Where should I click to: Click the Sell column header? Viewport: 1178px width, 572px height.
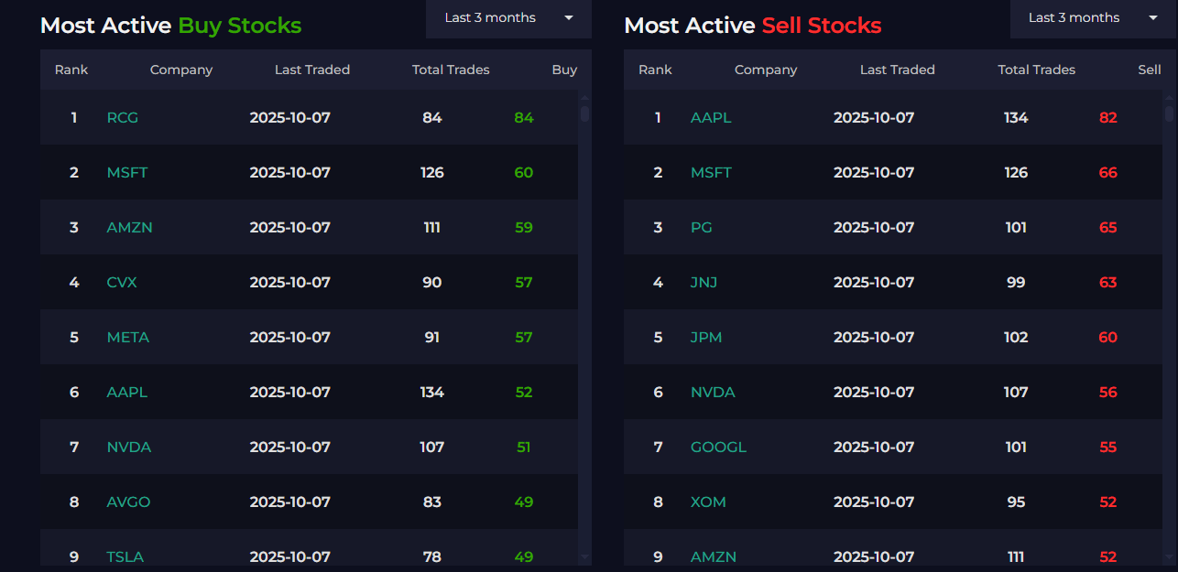pos(1150,70)
